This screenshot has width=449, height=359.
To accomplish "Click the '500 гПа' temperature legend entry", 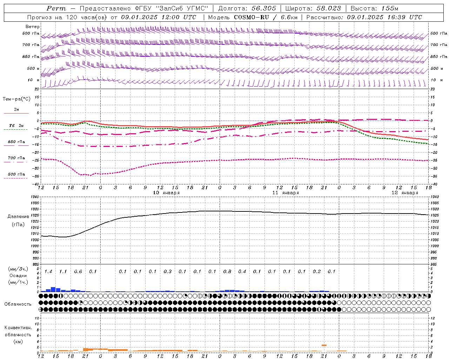I will tap(16, 174).
